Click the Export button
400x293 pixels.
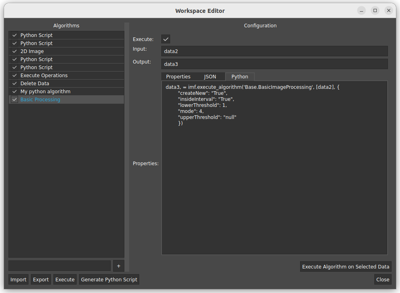click(41, 279)
